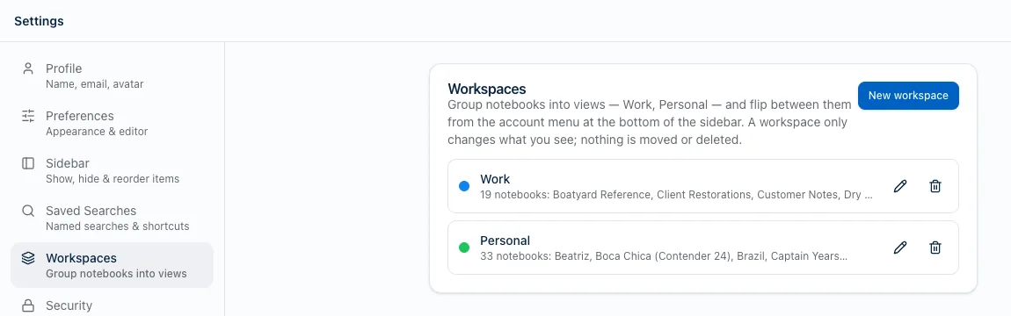Image resolution: width=1011 pixels, height=316 pixels.
Task: Edit the Personal workspace with pencil icon
Action: click(x=900, y=248)
